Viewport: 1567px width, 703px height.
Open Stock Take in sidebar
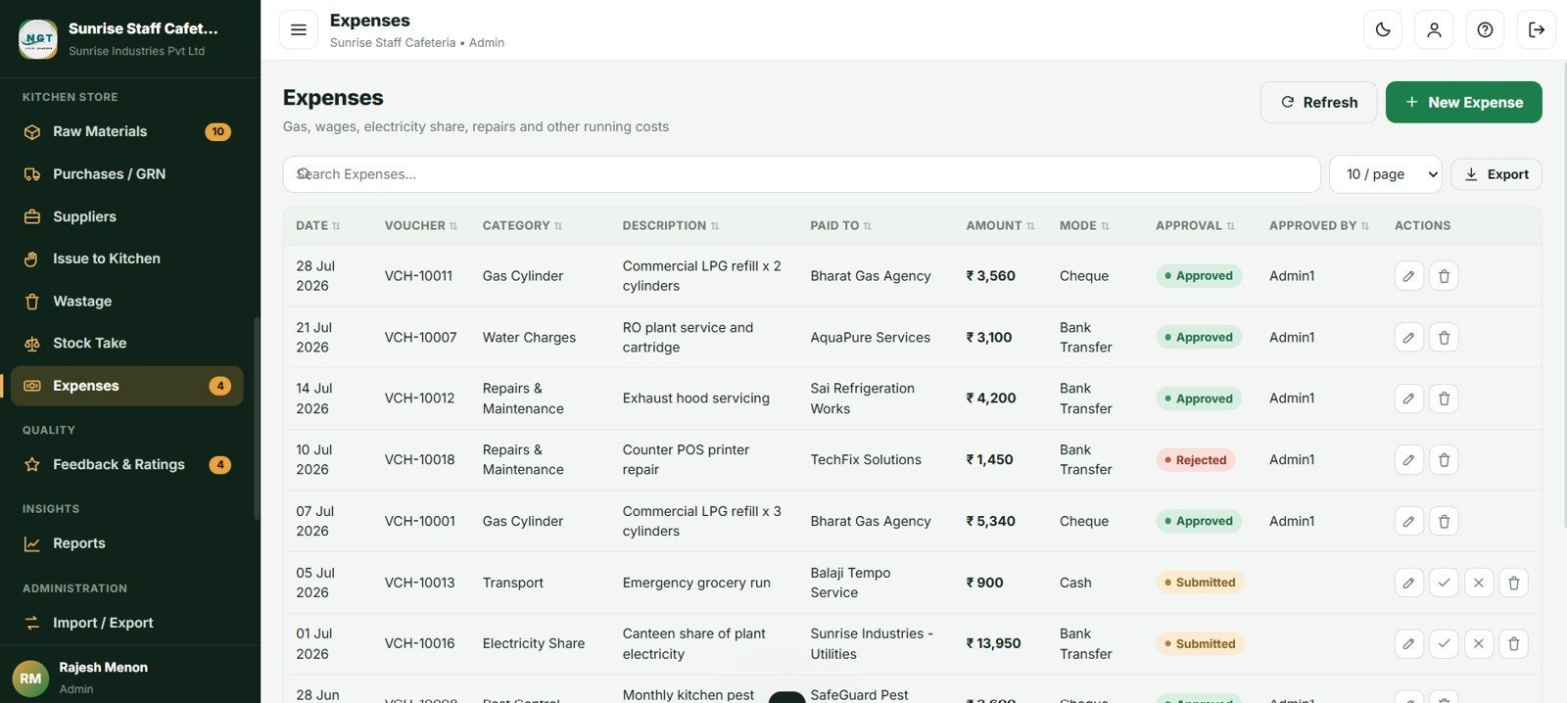[127, 344]
